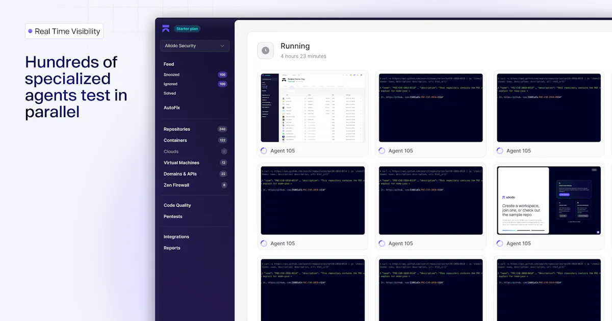Click the 100 badge next to Snoozed
This screenshot has width=612, height=321.
[x=222, y=74]
